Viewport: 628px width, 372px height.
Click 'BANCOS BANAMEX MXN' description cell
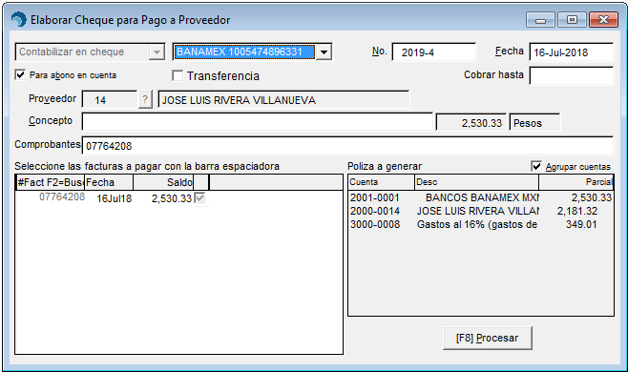482,197
